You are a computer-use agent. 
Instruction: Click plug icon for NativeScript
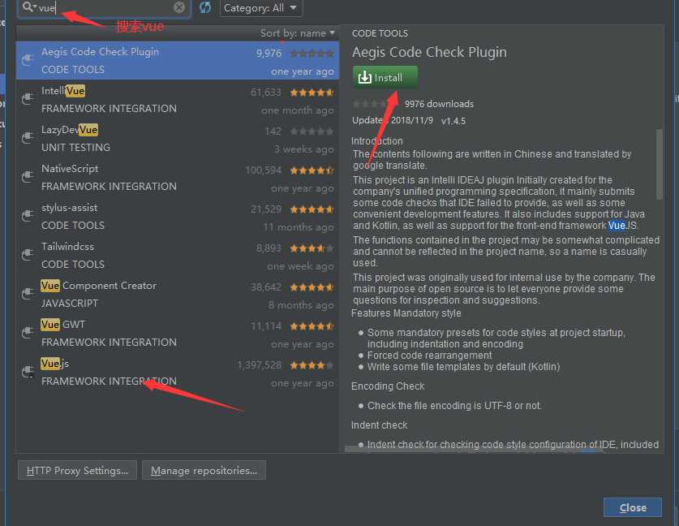(28, 177)
